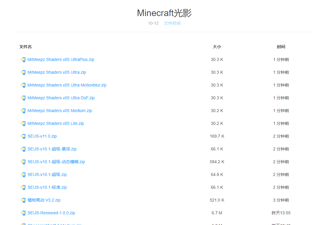The width and height of the screenshot is (314, 225).
Task: Click the file icon beside 植物晃动 V3.2.zip
Action: [23, 200]
